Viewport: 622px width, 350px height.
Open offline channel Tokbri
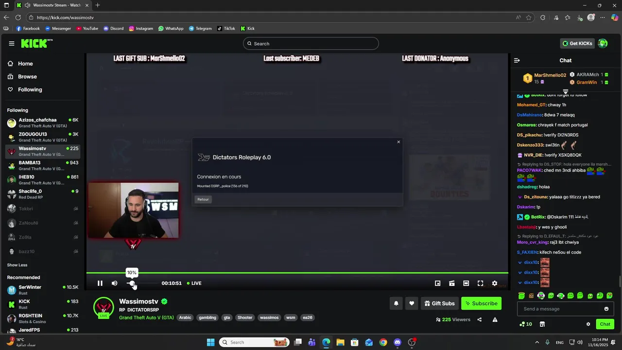point(43,209)
